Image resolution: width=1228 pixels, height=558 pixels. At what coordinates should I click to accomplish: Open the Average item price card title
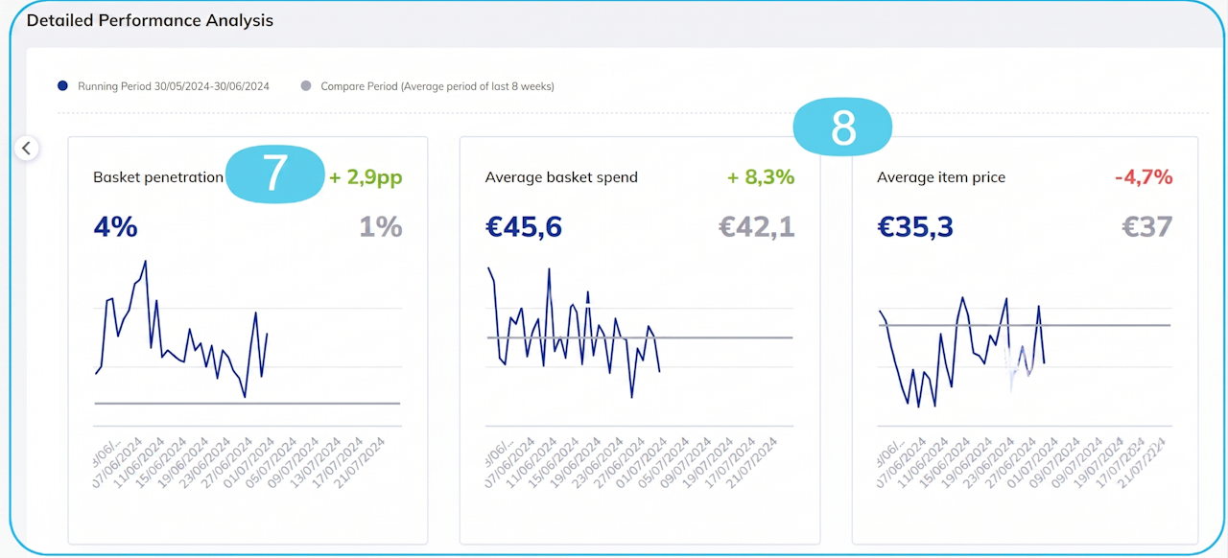click(941, 177)
